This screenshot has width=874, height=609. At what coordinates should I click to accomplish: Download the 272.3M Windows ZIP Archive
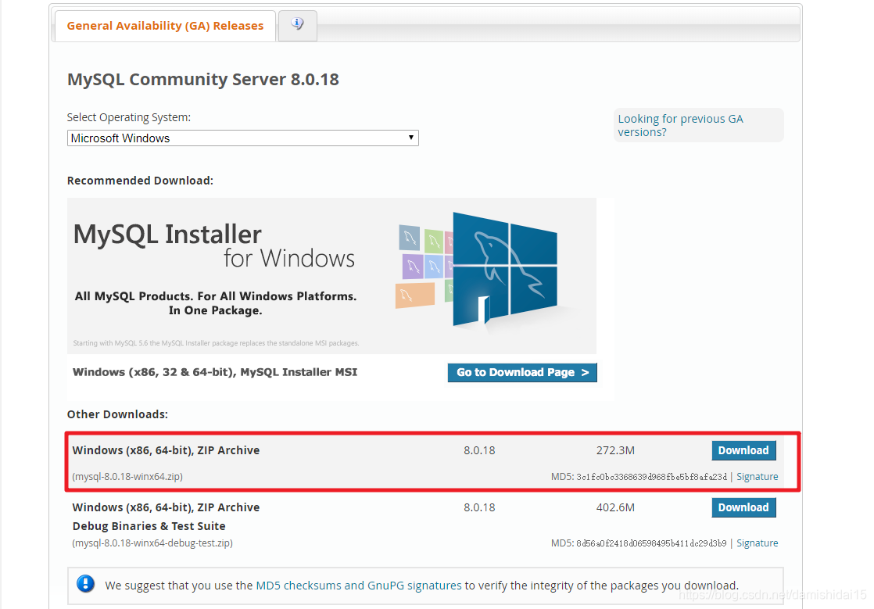click(743, 450)
